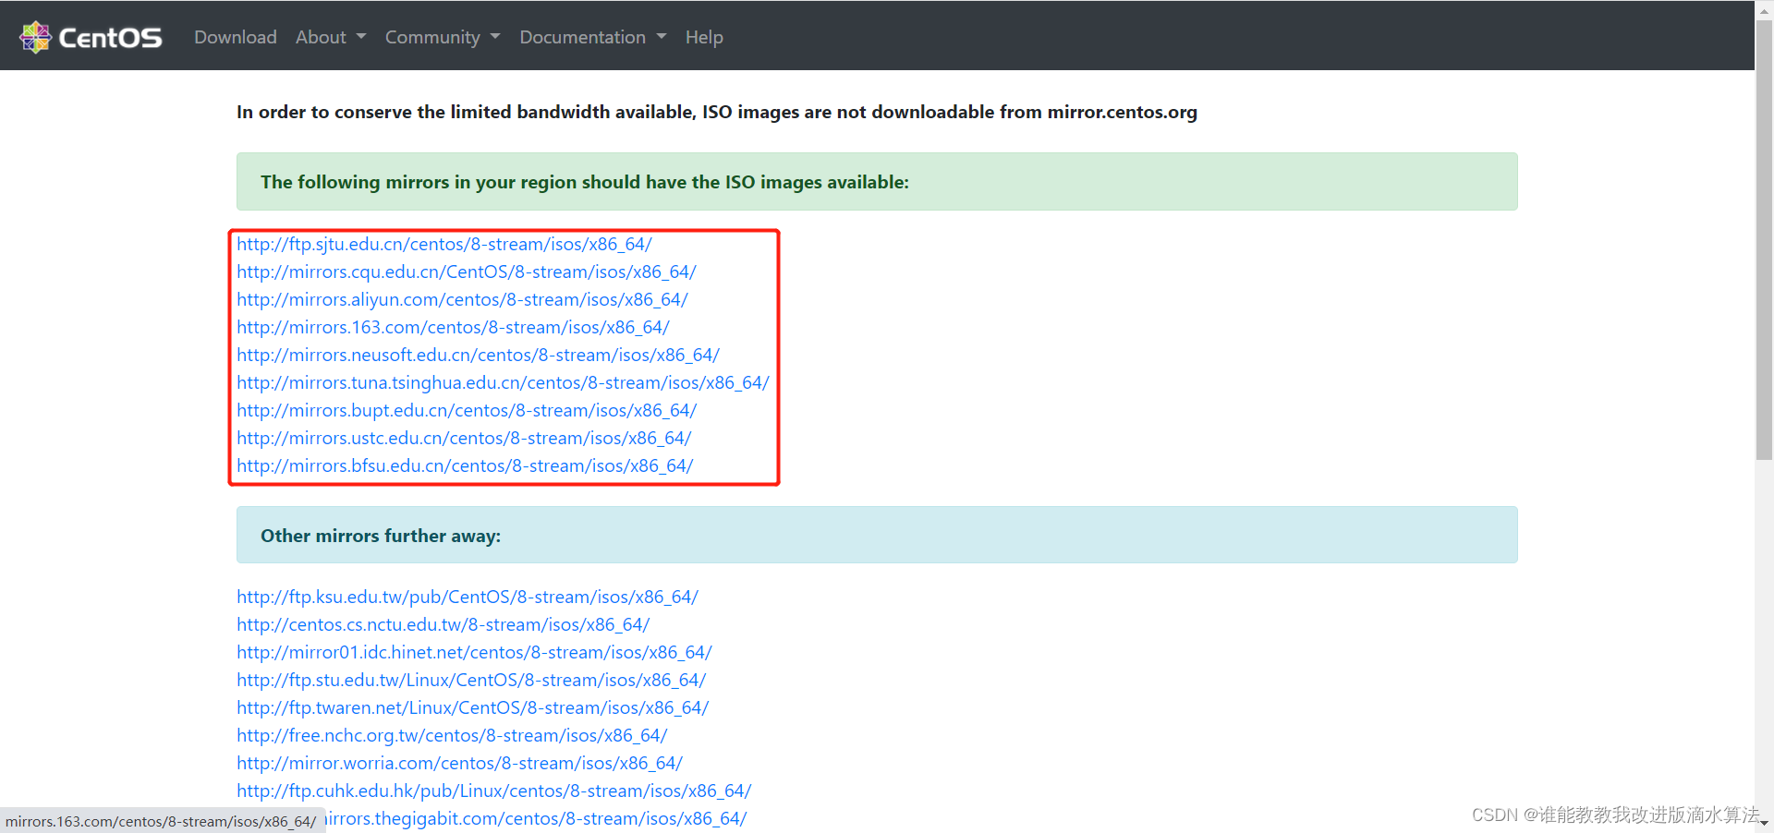This screenshot has height=833, width=1774.
Task: Click the bandwidth notice heading text
Action: (x=717, y=112)
